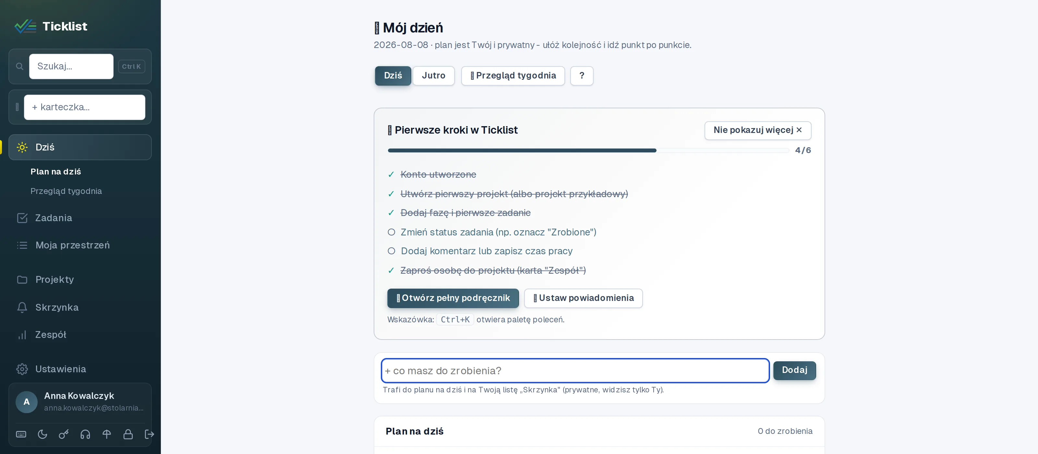The image size is (1038, 454).
Task: Open support via the headphones icon
Action: pyautogui.click(x=85, y=434)
